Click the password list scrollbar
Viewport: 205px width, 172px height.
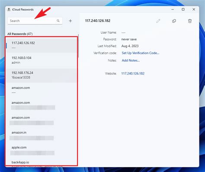tap(78, 46)
